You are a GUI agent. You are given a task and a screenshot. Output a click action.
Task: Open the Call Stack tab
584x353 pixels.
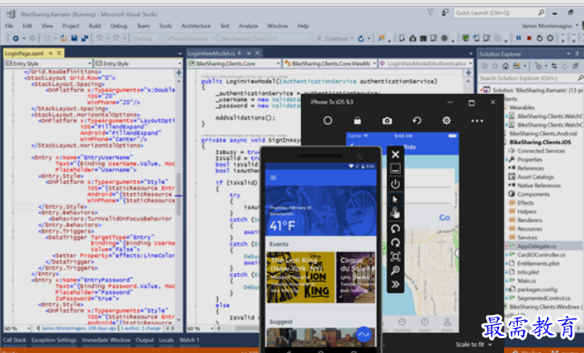click(15, 340)
